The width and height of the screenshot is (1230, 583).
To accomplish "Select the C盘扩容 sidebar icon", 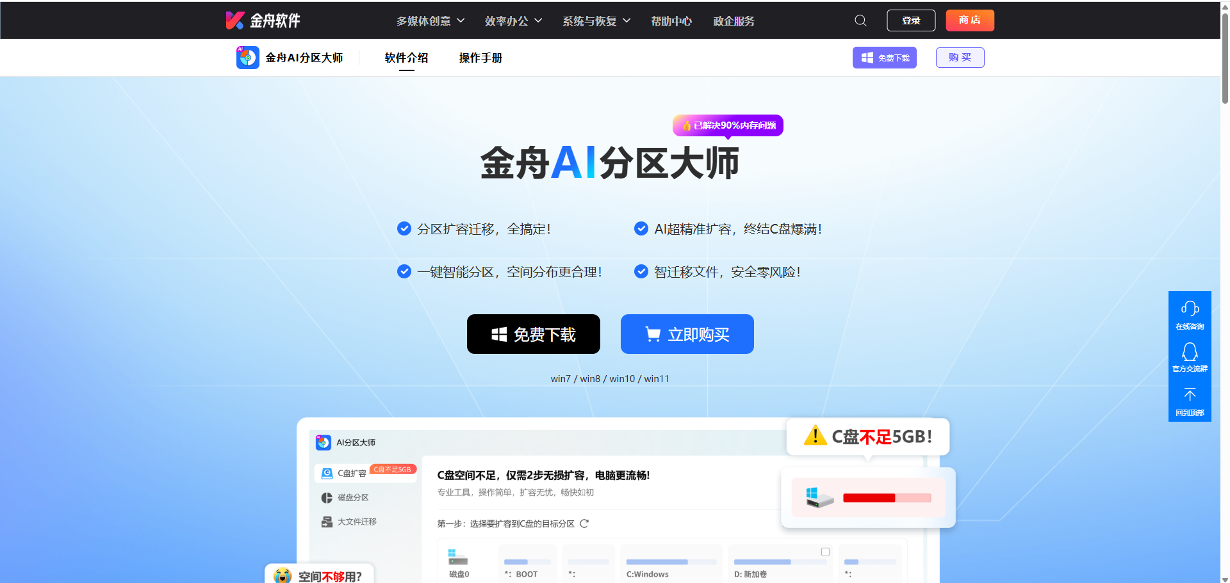I will (328, 473).
